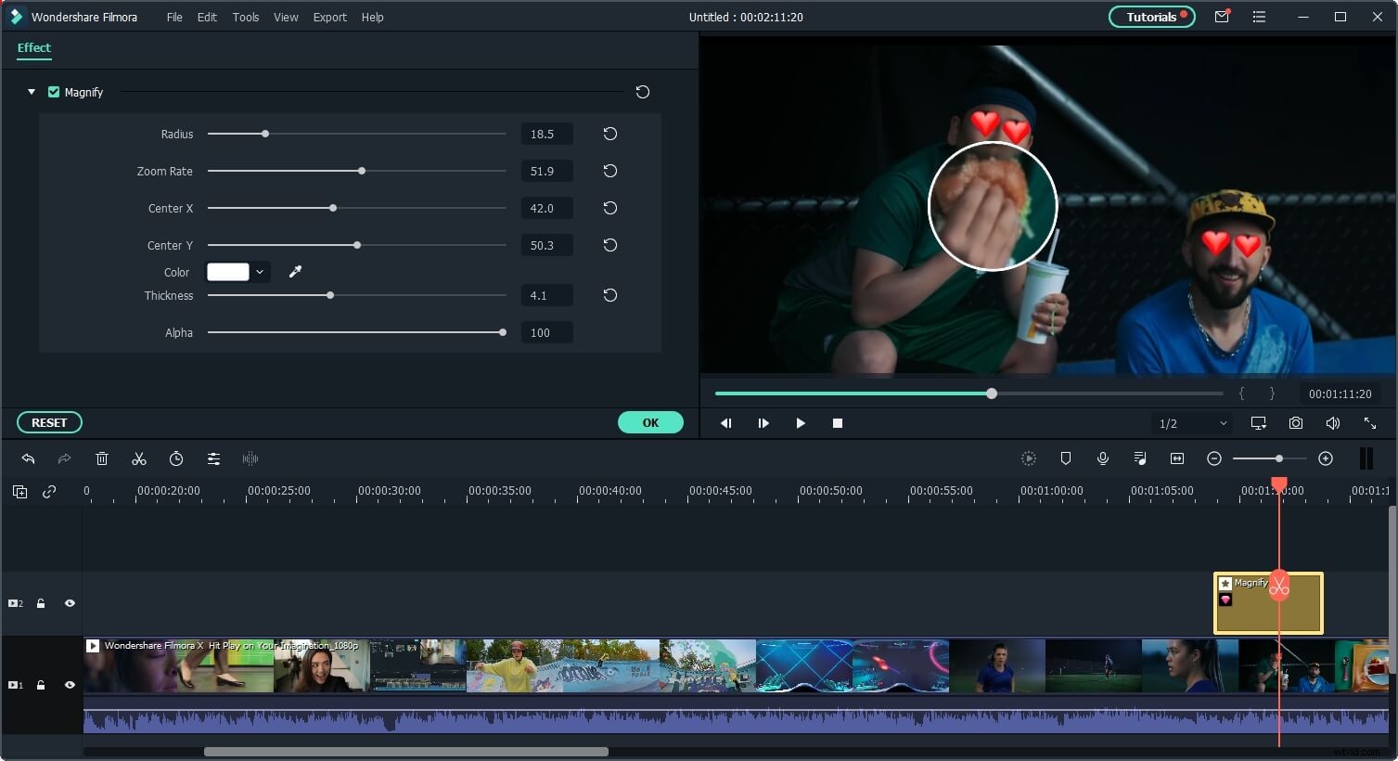Open the color swatch dropdown arrow
Screen dimensions: 1398x761
coord(260,272)
